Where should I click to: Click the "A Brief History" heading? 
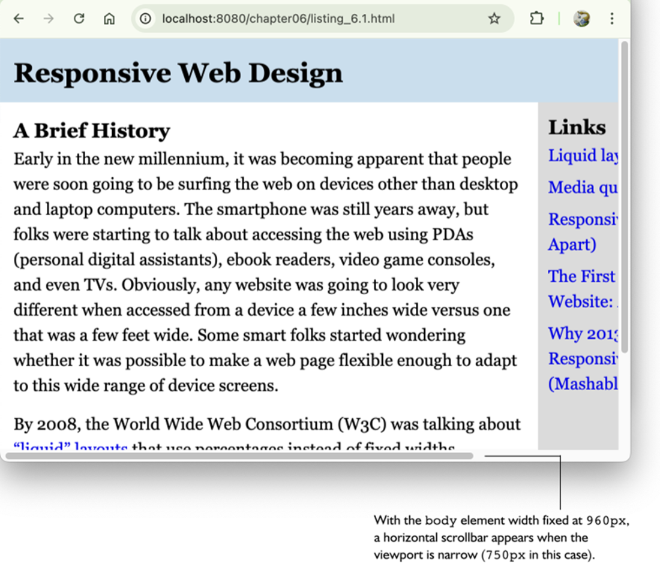(x=92, y=131)
